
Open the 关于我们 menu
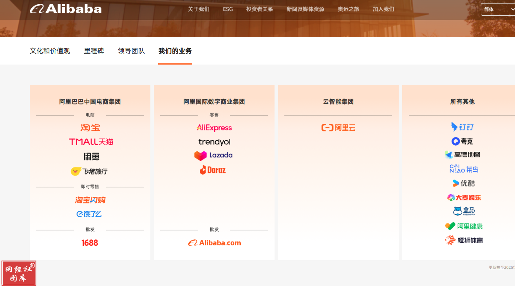click(x=199, y=9)
